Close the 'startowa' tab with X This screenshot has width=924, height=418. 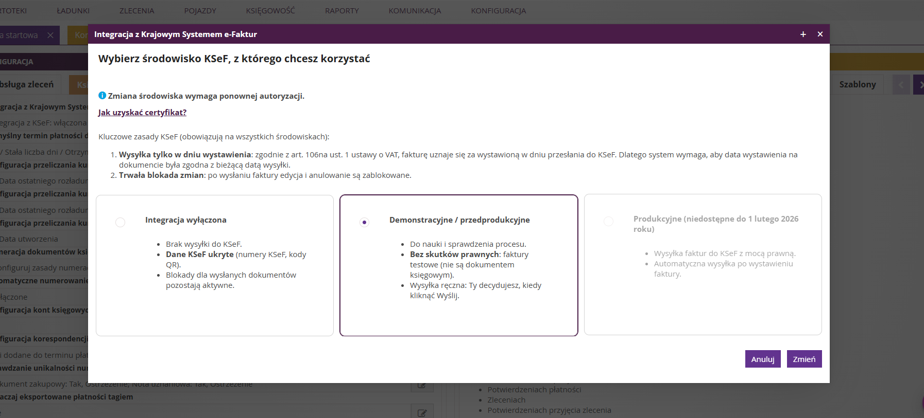(x=50, y=35)
